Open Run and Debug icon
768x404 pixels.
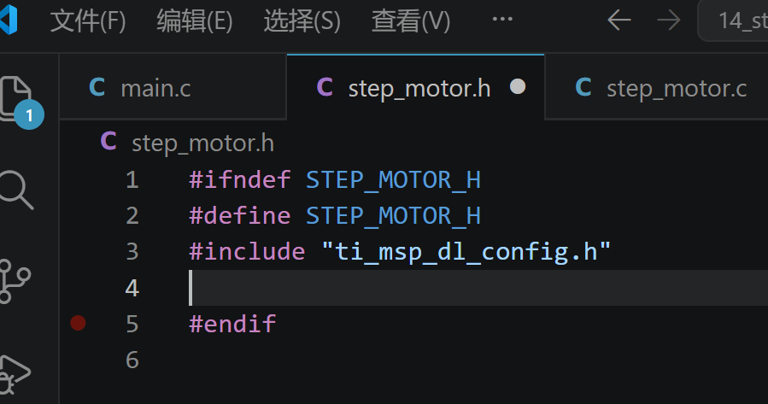[x=15, y=374]
